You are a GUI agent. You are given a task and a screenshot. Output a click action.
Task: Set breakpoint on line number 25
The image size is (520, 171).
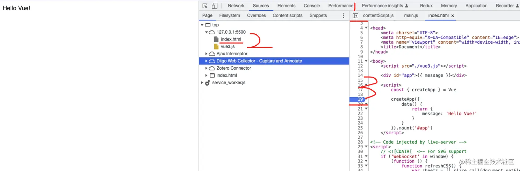pyautogui.click(x=360, y=128)
